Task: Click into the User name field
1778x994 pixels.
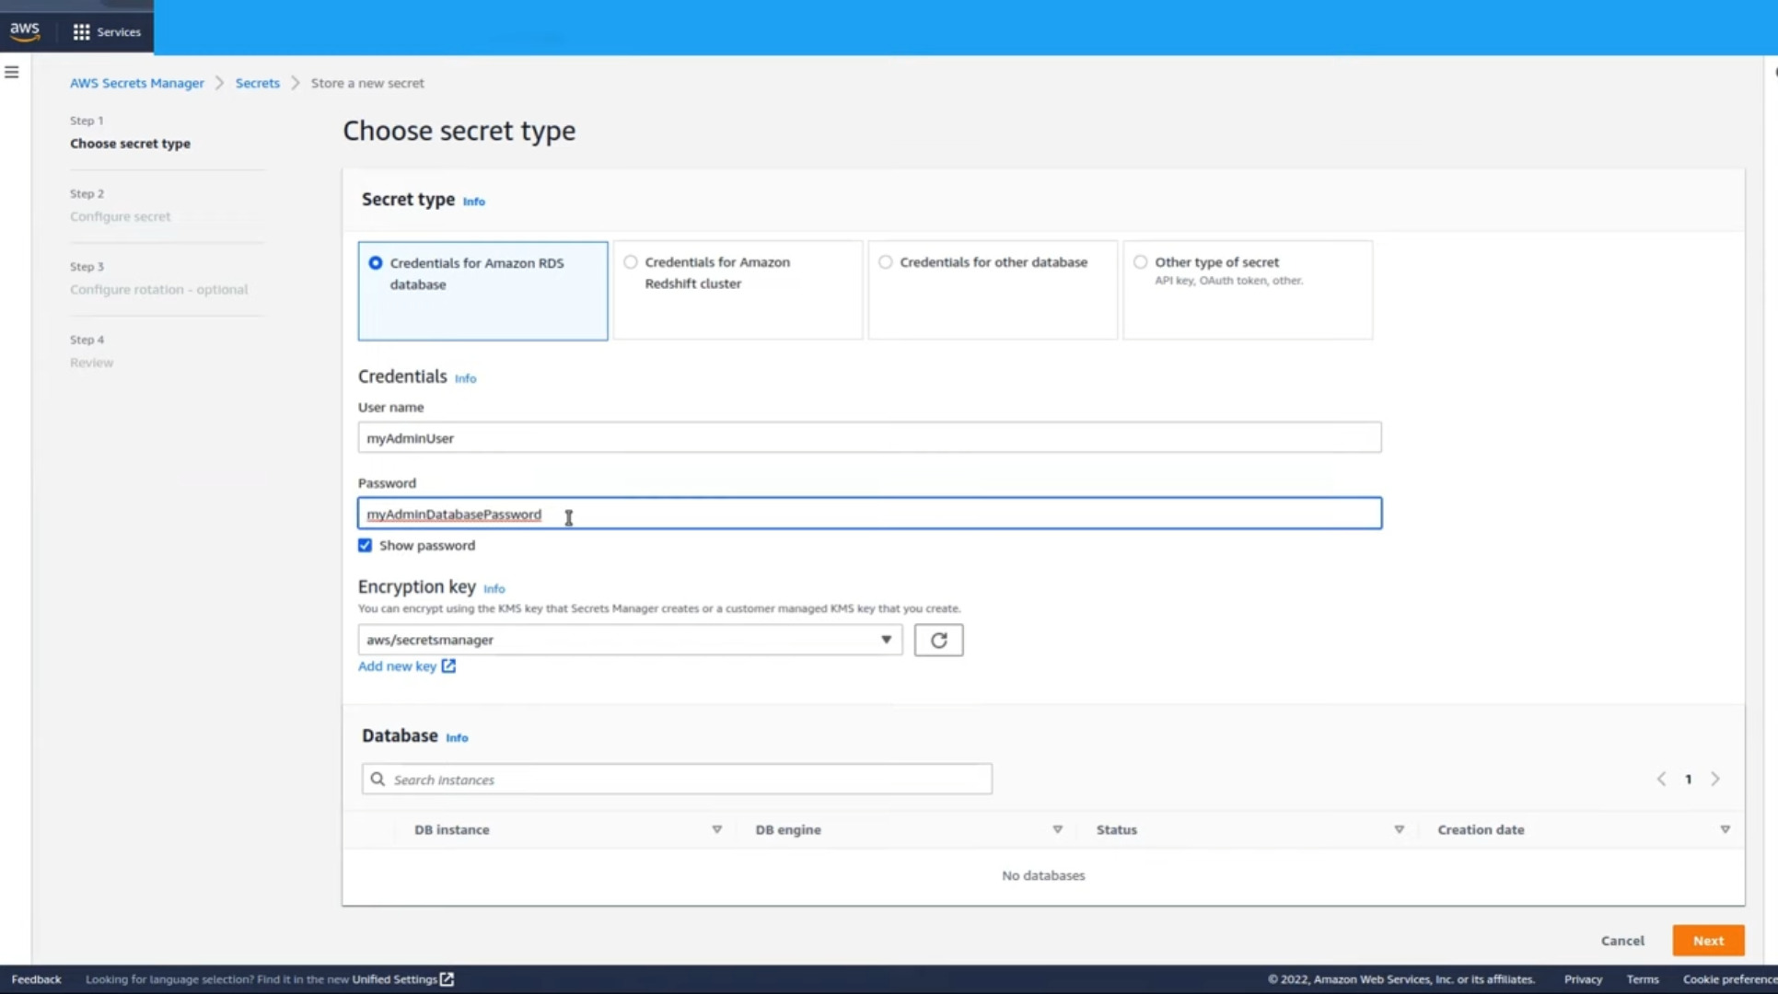Action: (x=868, y=438)
